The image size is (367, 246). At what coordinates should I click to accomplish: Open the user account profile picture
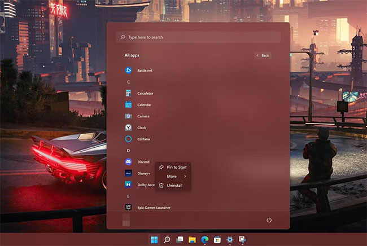[126, 220]
